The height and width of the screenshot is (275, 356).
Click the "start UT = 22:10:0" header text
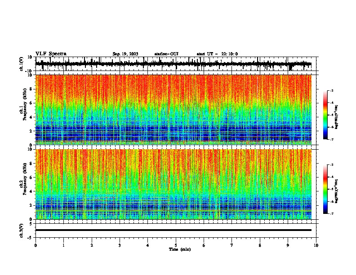pos(217,54)
